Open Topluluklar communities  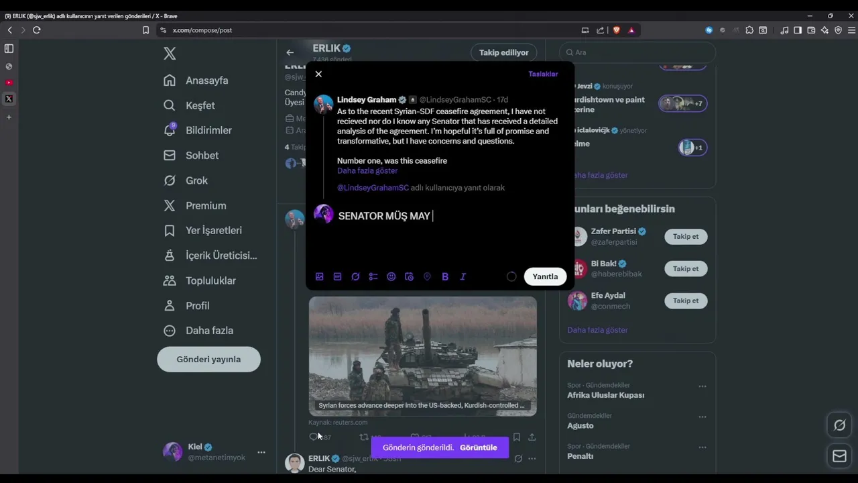[x=200, y=280]
